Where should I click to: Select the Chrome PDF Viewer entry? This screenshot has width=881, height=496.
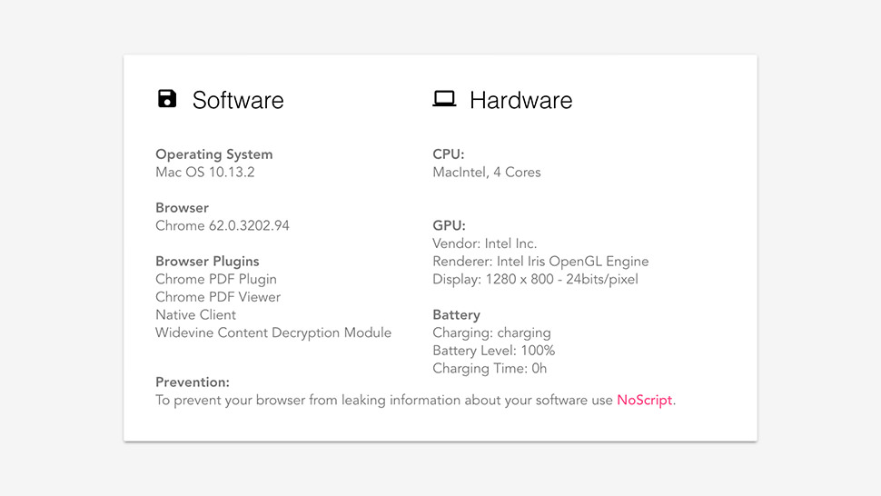click(218, 297)
